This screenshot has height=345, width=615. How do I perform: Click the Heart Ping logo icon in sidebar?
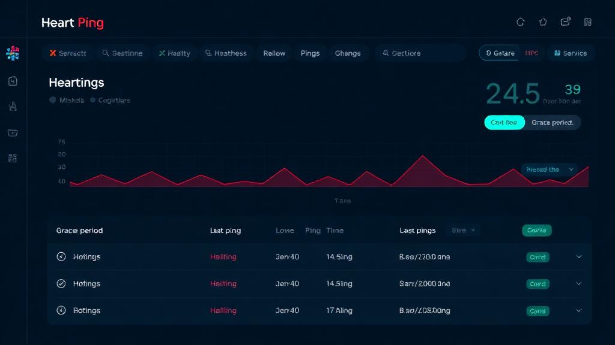click(x=13, y=53)
